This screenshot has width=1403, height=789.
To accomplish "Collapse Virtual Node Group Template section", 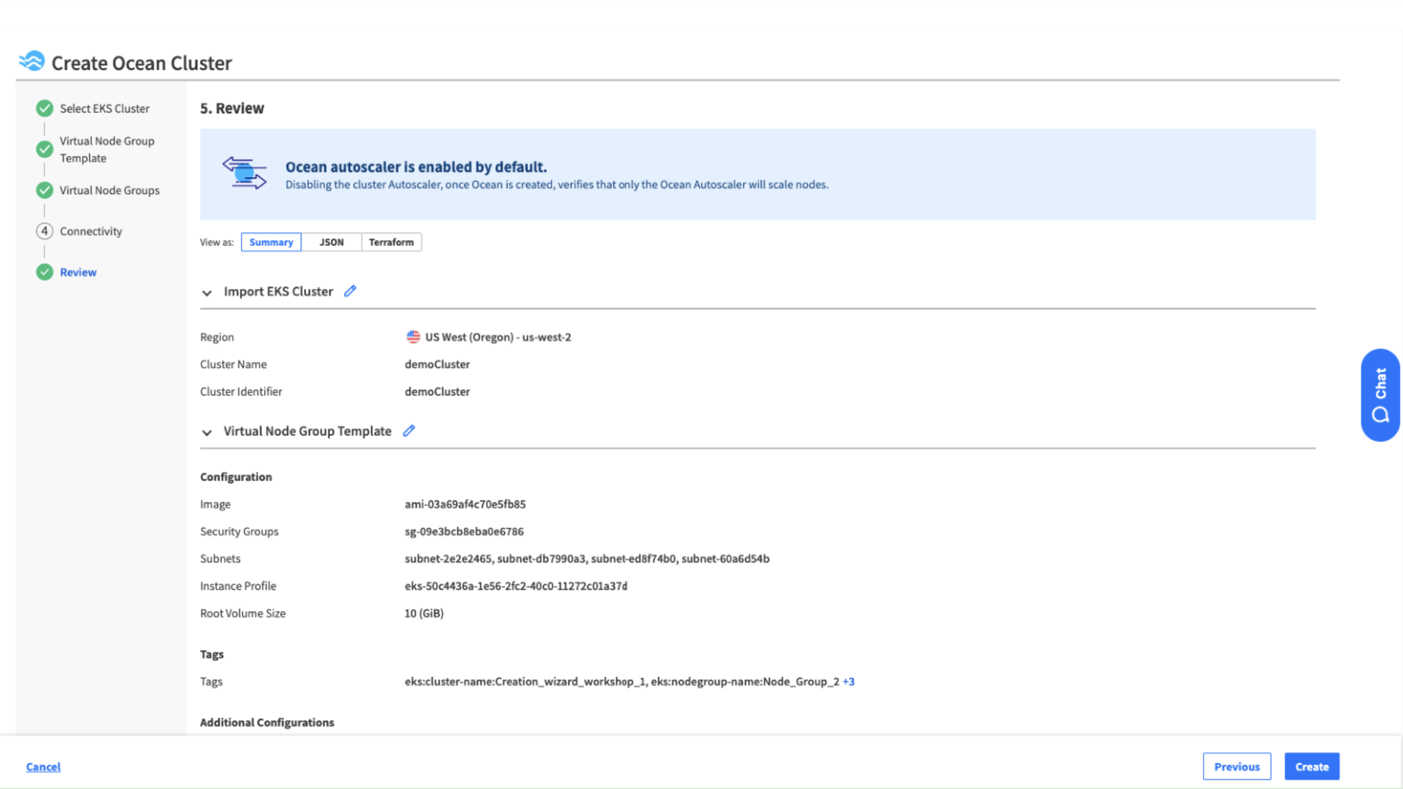I will tap(207, 432).
